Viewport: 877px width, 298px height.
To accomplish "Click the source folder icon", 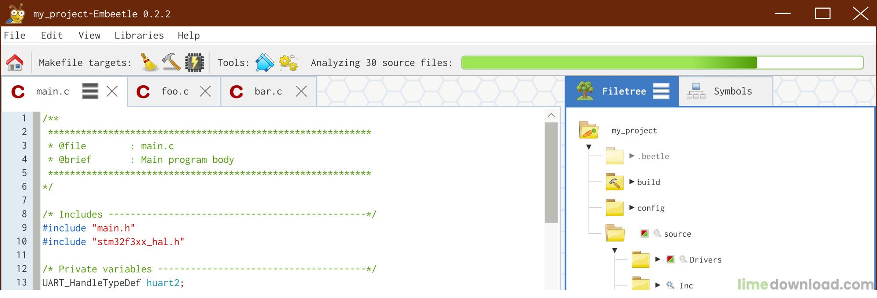I will 615,233.
